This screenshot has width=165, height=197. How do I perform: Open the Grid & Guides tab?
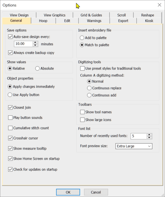point(91,15)
